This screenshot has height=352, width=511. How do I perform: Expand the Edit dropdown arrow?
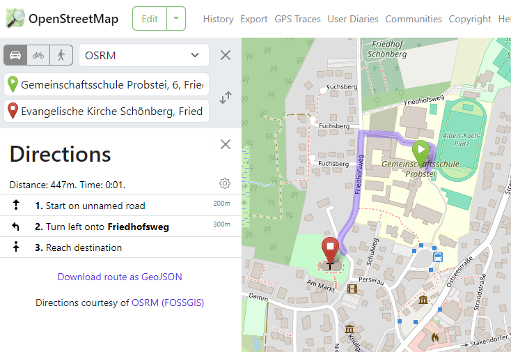177,19
